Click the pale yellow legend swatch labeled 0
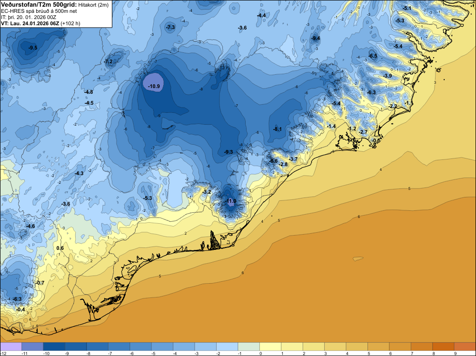The height and width of the screenshot is (356, 476). 270,346
